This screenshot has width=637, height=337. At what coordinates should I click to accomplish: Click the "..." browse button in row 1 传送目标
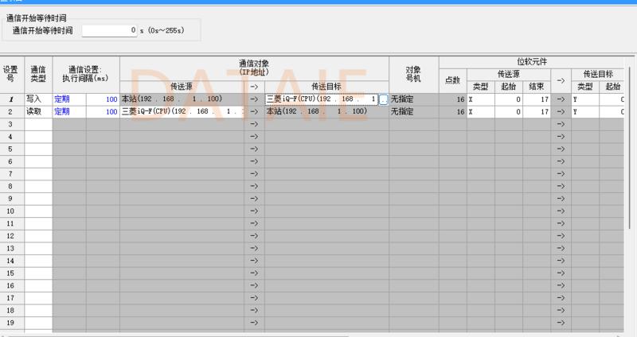point(383,99)
